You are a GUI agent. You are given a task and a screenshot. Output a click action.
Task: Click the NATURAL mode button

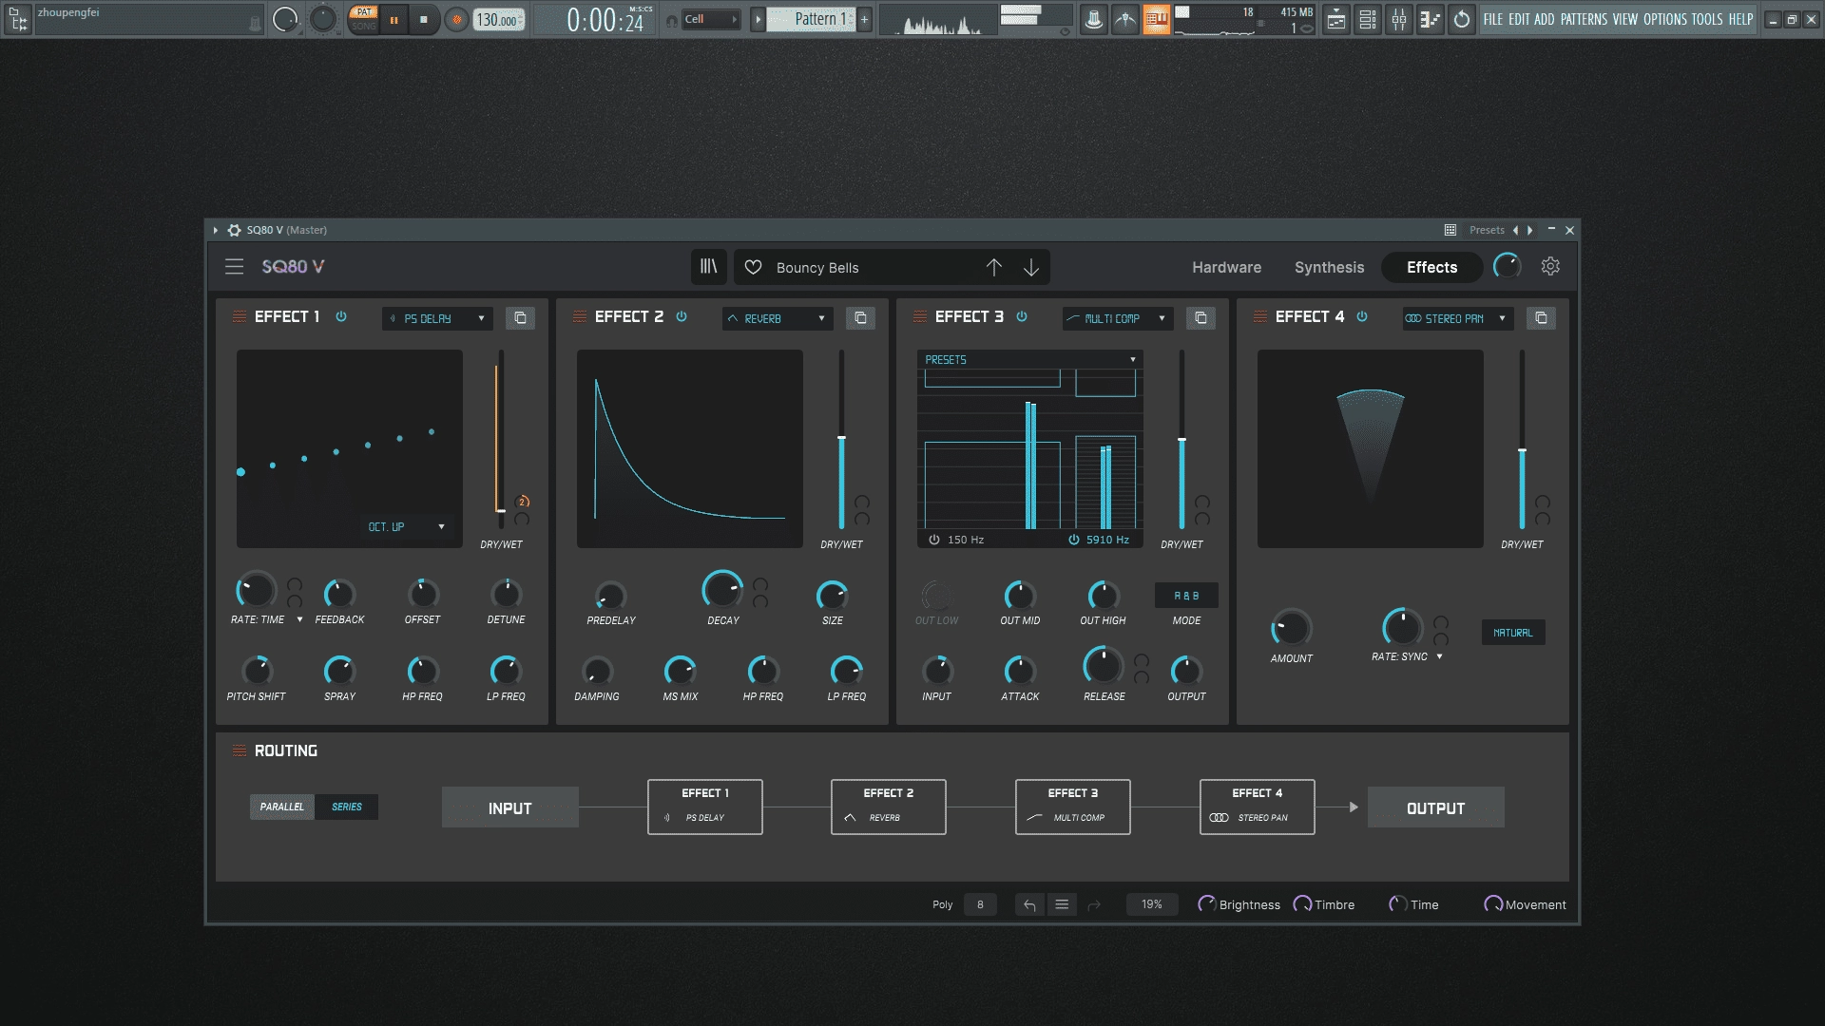pyautogui.click(x=1512, y=633)
